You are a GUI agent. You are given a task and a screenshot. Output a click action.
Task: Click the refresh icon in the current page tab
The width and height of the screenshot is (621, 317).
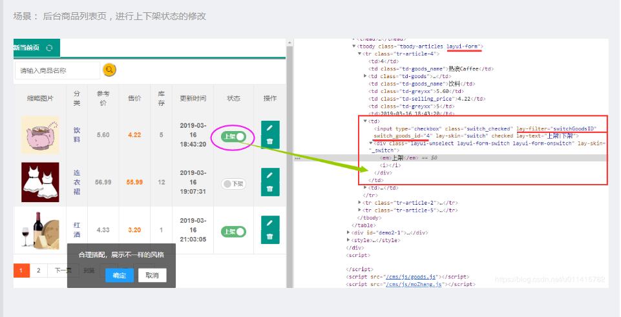[x=50, y=48]
